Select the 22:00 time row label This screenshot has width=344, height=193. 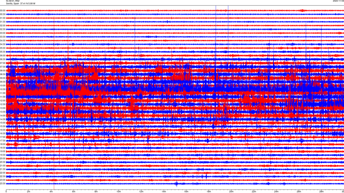[3, 173]
